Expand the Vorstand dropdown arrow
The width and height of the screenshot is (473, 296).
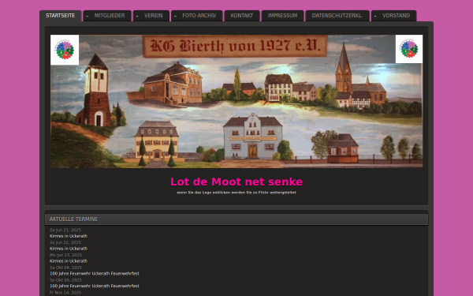coord(375,16)
